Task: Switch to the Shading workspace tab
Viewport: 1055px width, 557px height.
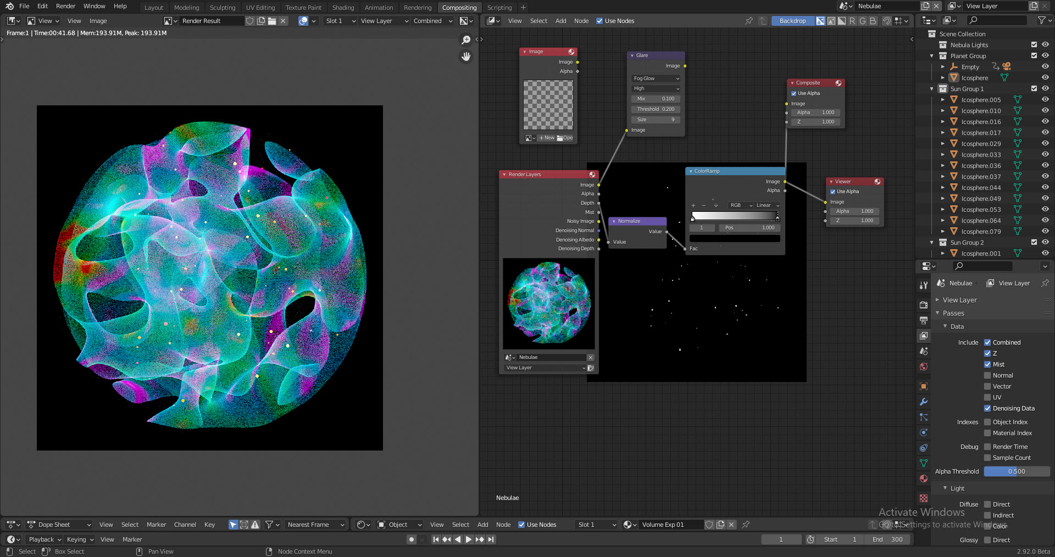Action: [x=343, y=7]
